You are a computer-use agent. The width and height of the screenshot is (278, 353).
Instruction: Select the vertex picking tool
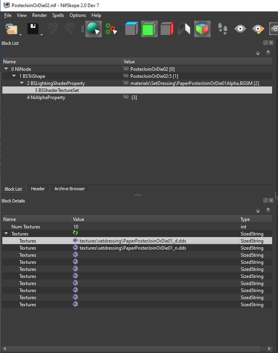pyautogui.click(x=112, y=29)
